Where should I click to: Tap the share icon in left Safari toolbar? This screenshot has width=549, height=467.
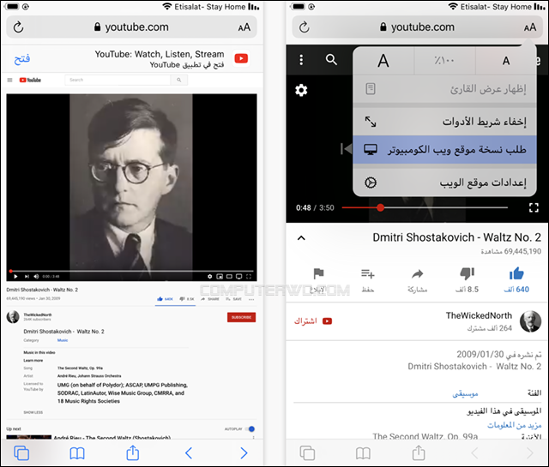pyautogui.click(x=132, y=452)
